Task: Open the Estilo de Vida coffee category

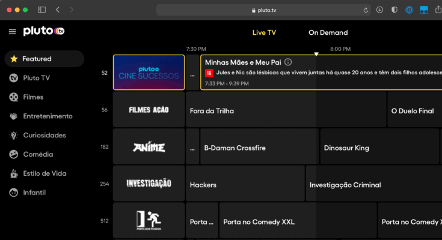Action: (x=38, y=173)
